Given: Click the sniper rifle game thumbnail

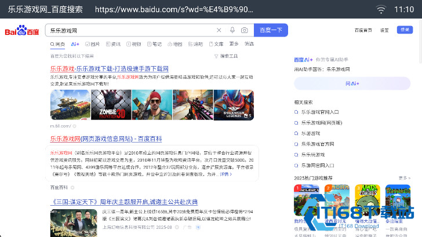Looking at the screenshot, I should tap(193, 105).
